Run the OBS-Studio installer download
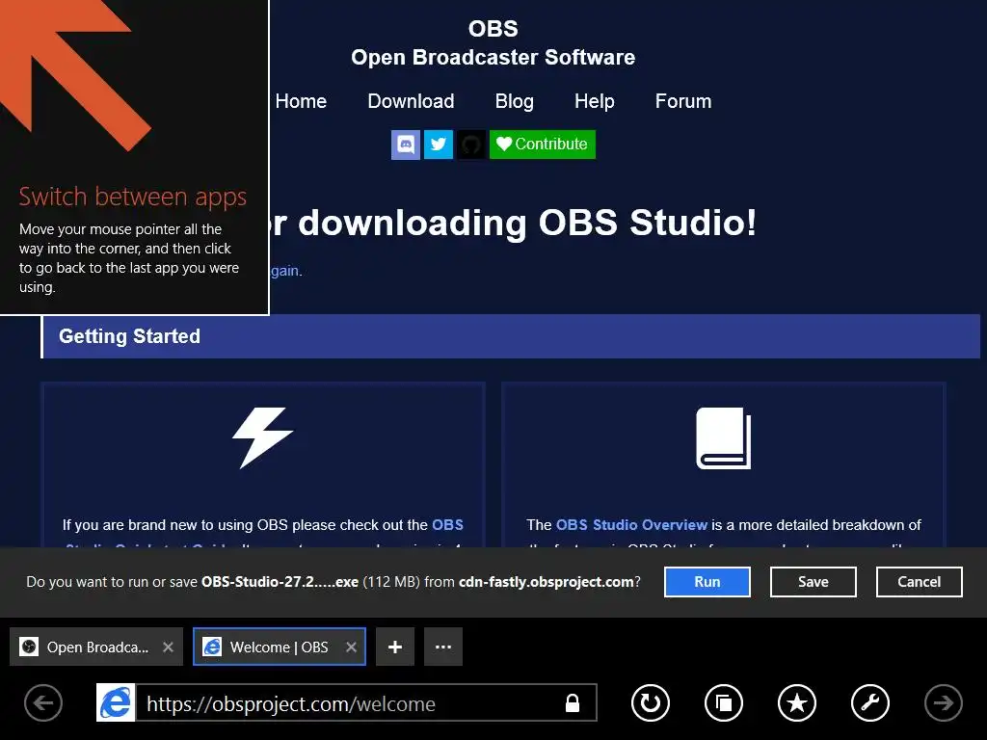Screen dimensions: 987x740 click(707, 582)
